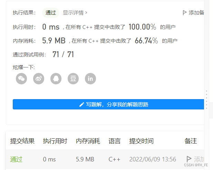This screenshot has width=213, height=170.
Task: Click the flag icon beside 添加备 at top
Action: tap(184, 13)
